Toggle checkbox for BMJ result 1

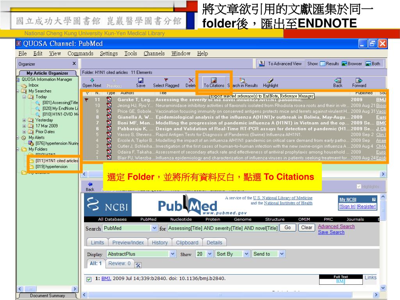89,279
